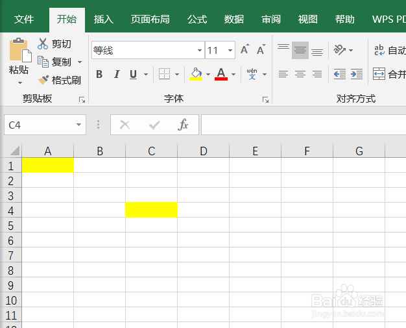
Task: Open underline style dropdown arrow
Action: (x=146, y=75)
